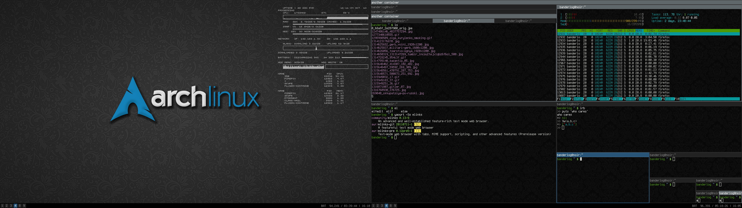Switch to workspace 8 on the left monitor bar

[20, 206]
